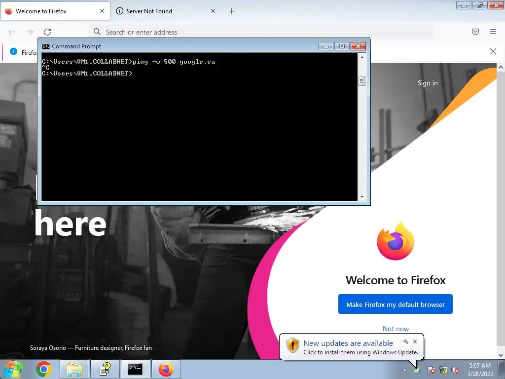Maximize the Command Prompt window
The image size is (505, 379).
click(x=342, y=46)
